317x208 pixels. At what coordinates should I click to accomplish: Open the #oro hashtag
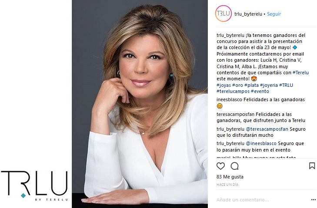tap(237, 85)
